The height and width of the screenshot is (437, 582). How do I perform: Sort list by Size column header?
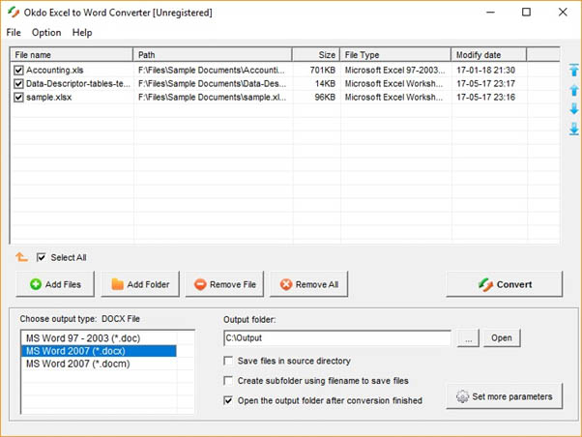click(x=316, y=55)
